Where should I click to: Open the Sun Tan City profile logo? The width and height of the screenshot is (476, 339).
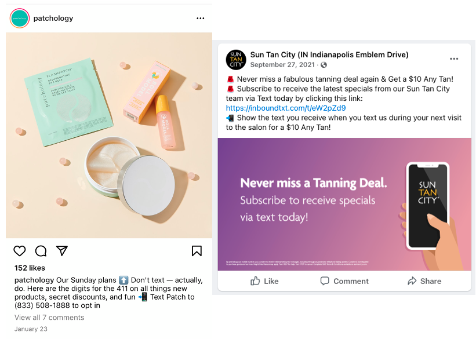tap(236, 60)
